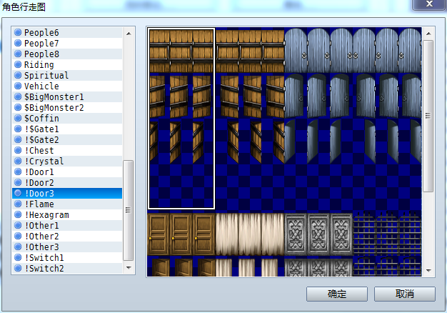
Task: Pick !Door1 from the list
Action: pyautogui.click(x=67, y=172)
